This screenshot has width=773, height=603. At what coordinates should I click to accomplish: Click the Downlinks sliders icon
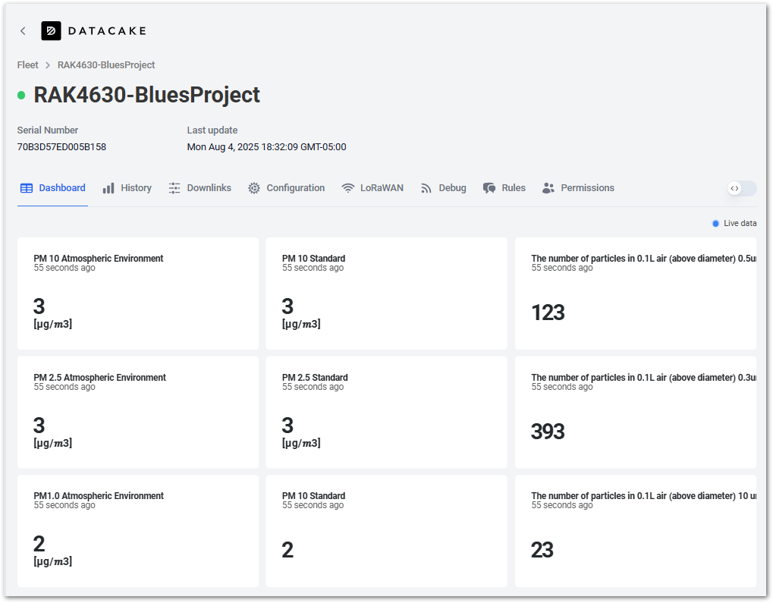pyautogui.click(x=175, y=187)
